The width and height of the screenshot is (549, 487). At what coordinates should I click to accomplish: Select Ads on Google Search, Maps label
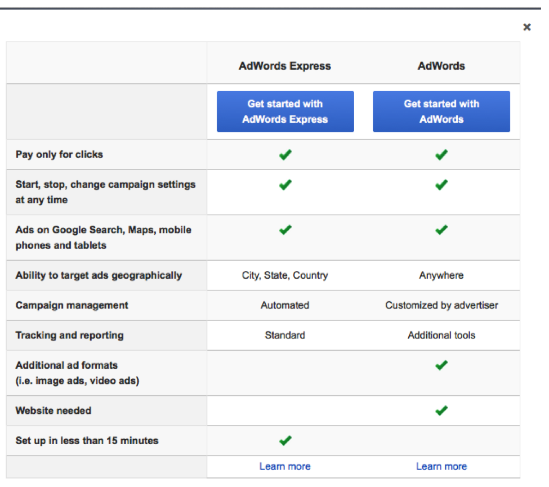[x=103, y=238]
